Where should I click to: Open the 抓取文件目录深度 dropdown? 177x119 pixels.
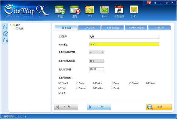click(x=97, y=52)
